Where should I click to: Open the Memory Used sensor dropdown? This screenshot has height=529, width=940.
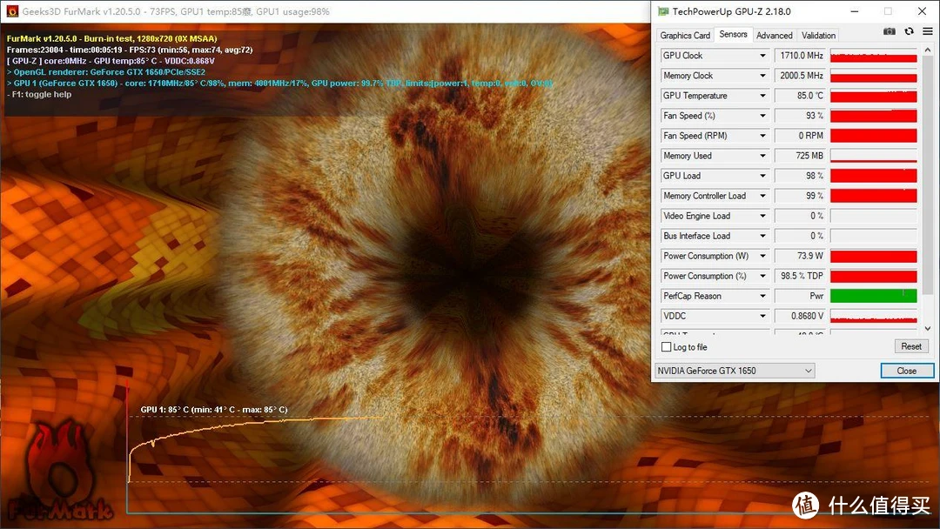[762, 156]
